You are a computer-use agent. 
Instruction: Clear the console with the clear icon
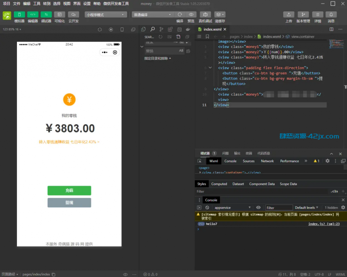(207, 208)
